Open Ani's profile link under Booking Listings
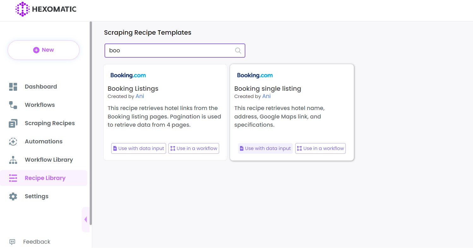 (140, 96)
